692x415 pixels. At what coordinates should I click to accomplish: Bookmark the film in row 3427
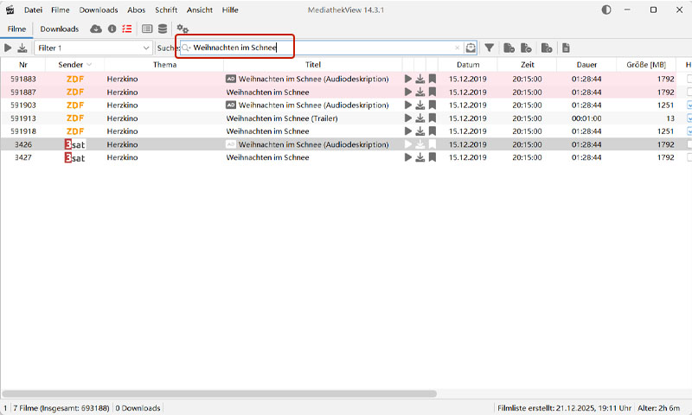pos(432,158)
